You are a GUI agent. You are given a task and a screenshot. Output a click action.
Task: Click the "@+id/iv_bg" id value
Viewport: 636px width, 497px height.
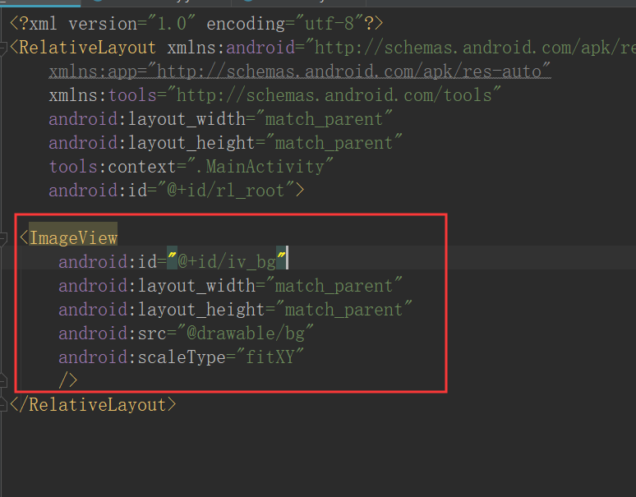point(227,262)
